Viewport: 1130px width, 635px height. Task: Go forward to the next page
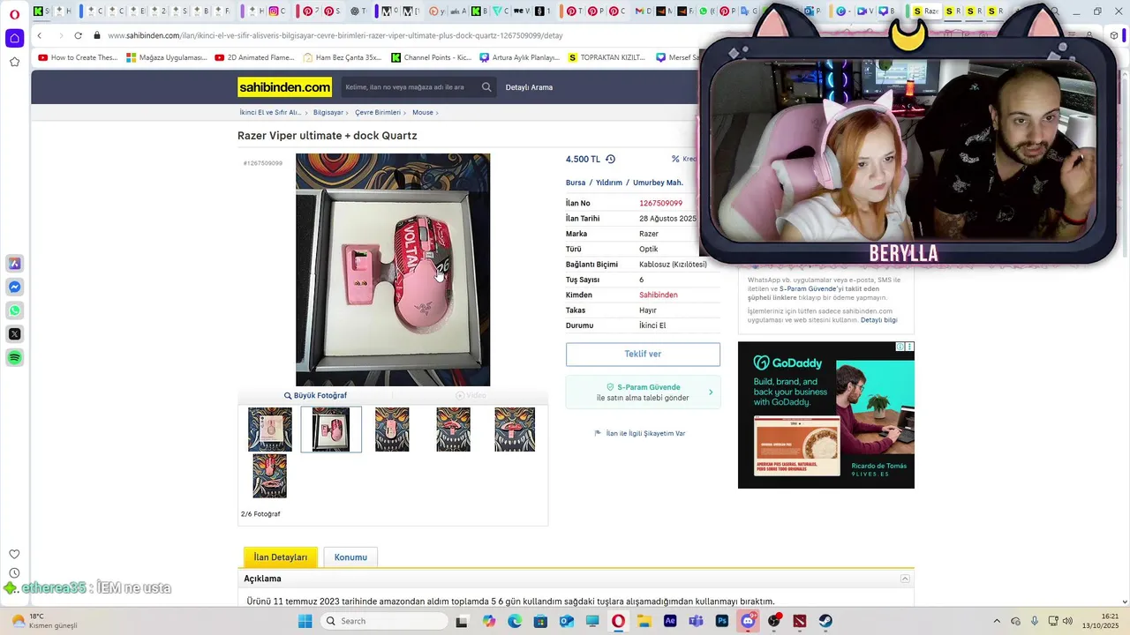click(60, 35)
